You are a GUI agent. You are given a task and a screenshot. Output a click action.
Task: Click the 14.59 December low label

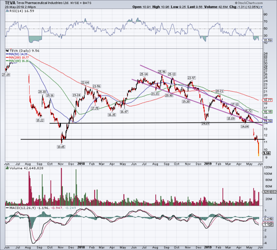click(x=205, y=124)
